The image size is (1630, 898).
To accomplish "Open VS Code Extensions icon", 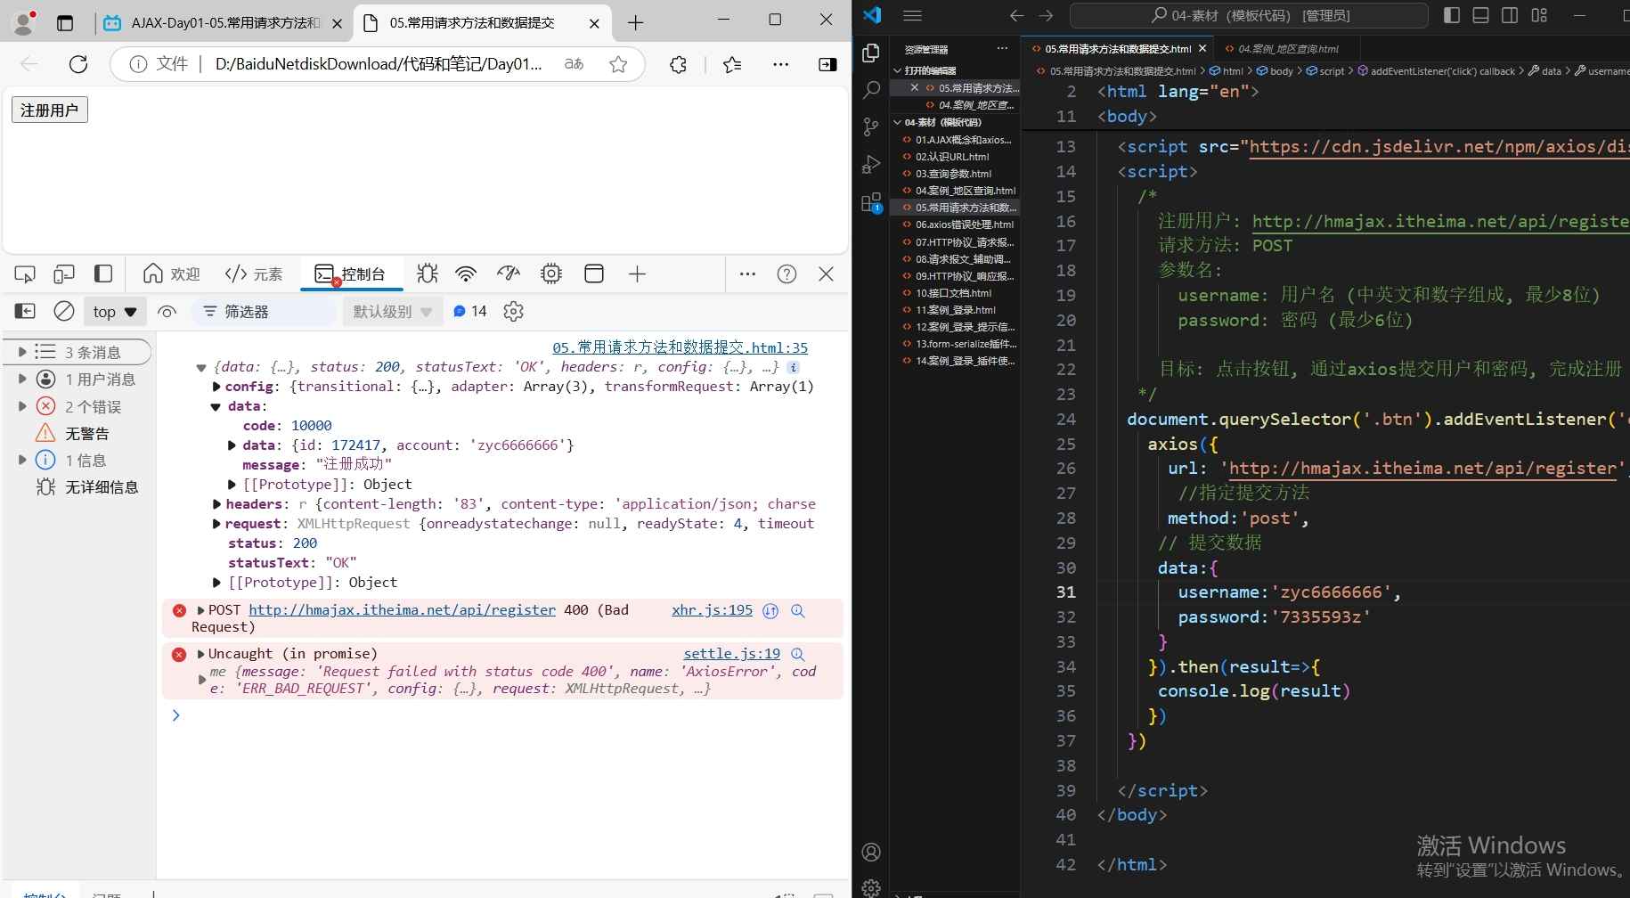I will tap(871, 203).
